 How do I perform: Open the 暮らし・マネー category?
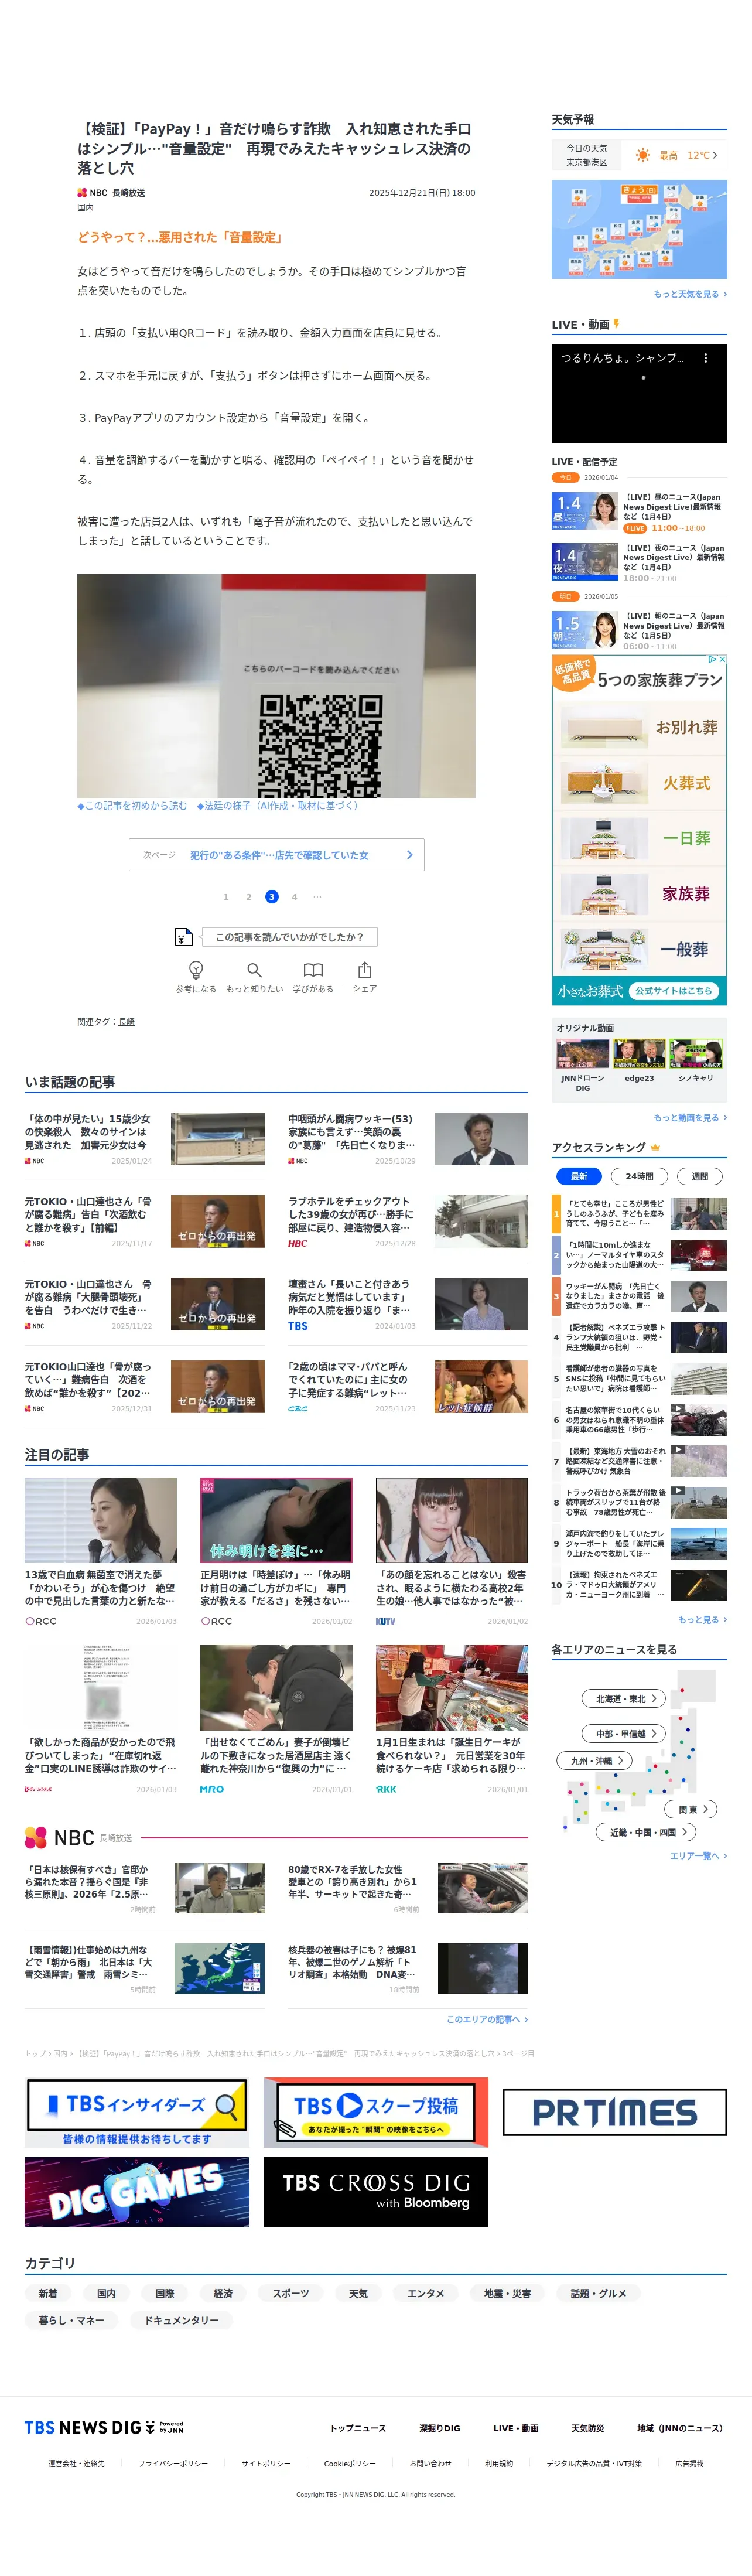coord(71,2320)
